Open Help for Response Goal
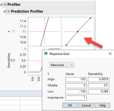 [103, 105]
